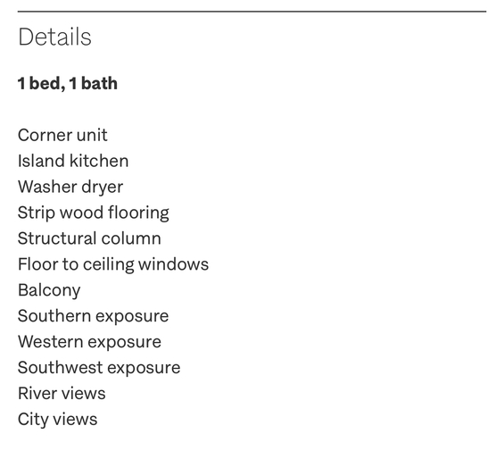Click the 'River views' detail
The image size is (504, 459).
click(x=62, y=393)
